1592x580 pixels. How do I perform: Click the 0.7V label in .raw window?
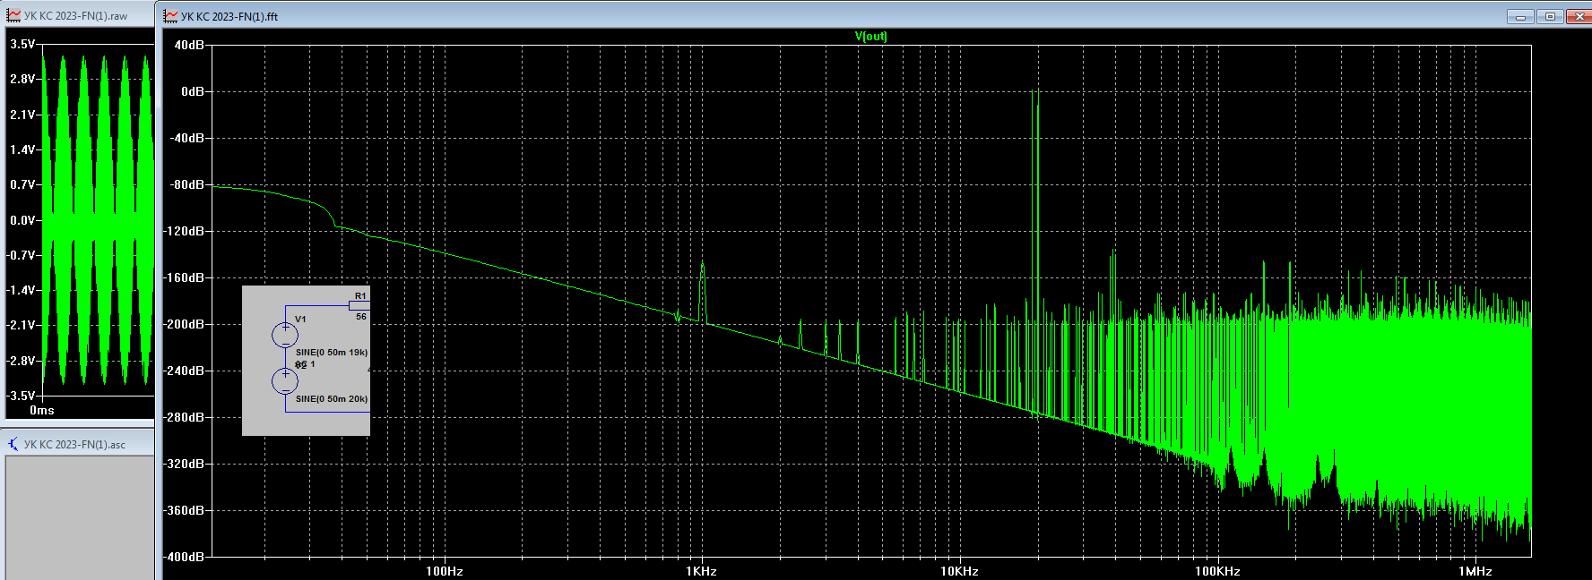point(22,184)
